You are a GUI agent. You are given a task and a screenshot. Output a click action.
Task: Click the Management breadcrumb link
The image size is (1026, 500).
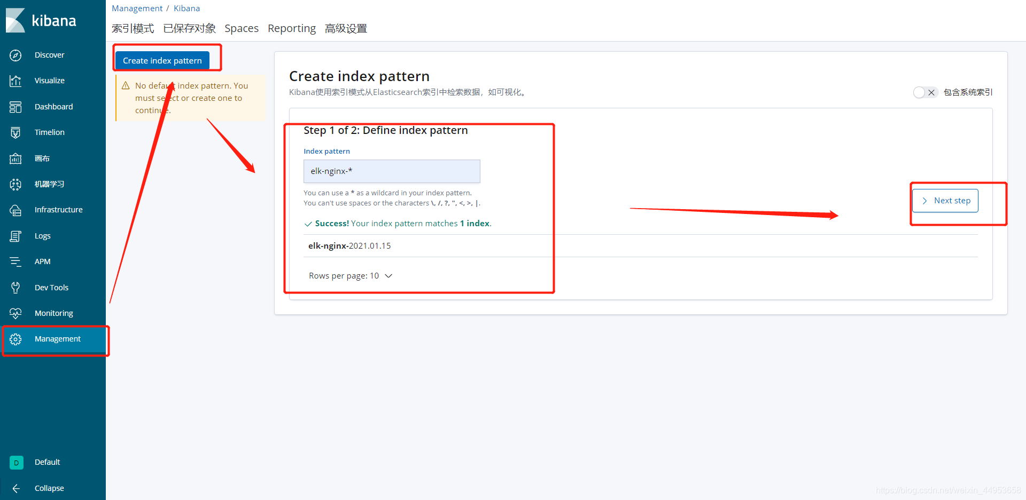(x=137, y=9)
